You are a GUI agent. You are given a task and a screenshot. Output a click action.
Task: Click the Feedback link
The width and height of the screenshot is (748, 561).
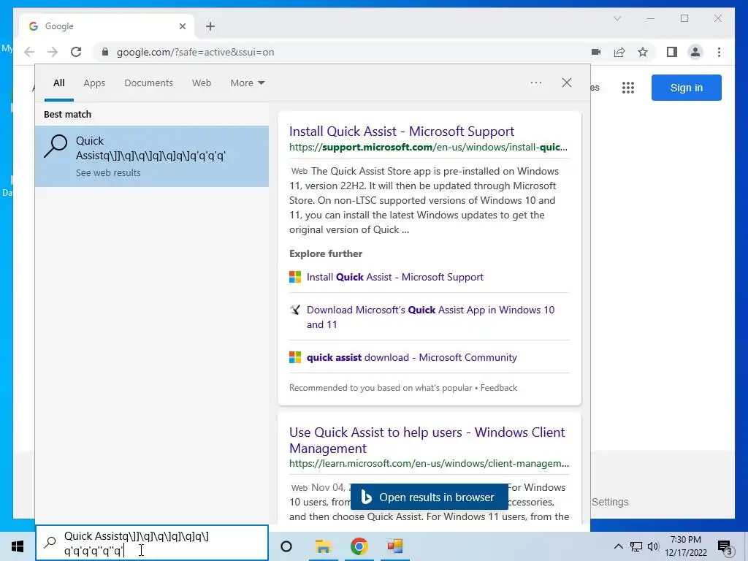pos(498,388)
